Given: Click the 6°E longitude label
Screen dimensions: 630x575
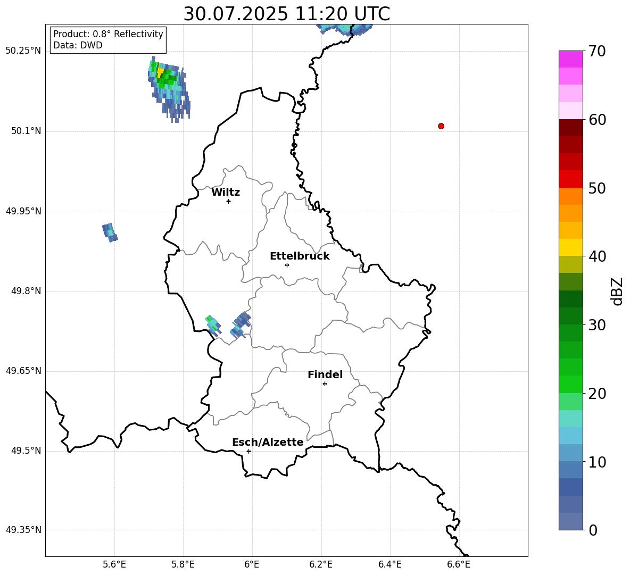Looking at the screenshot, I should [252, 564].
